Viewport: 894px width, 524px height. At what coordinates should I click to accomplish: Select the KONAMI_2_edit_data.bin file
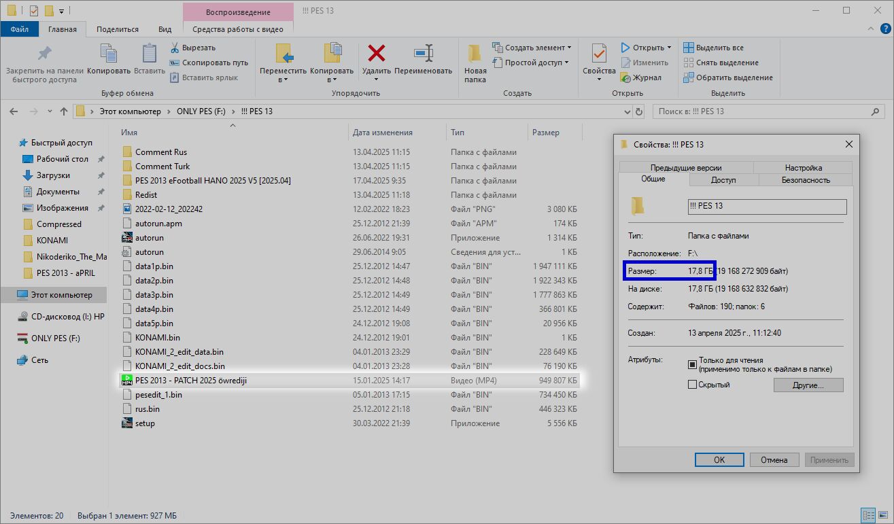click(x=179, y=351)
